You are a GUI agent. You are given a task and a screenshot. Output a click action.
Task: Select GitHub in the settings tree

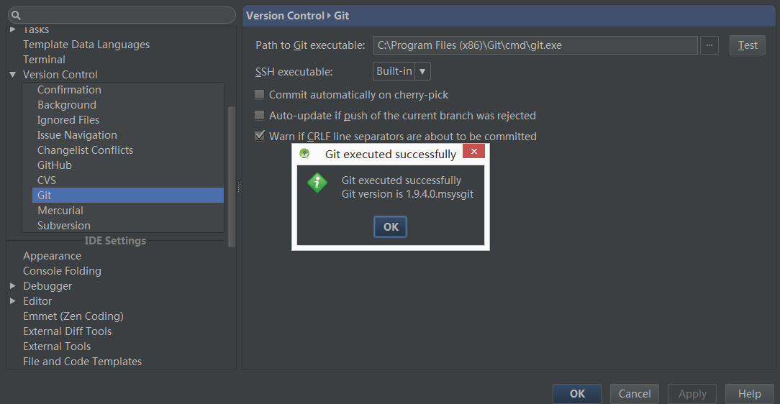(x=55, y=165)
